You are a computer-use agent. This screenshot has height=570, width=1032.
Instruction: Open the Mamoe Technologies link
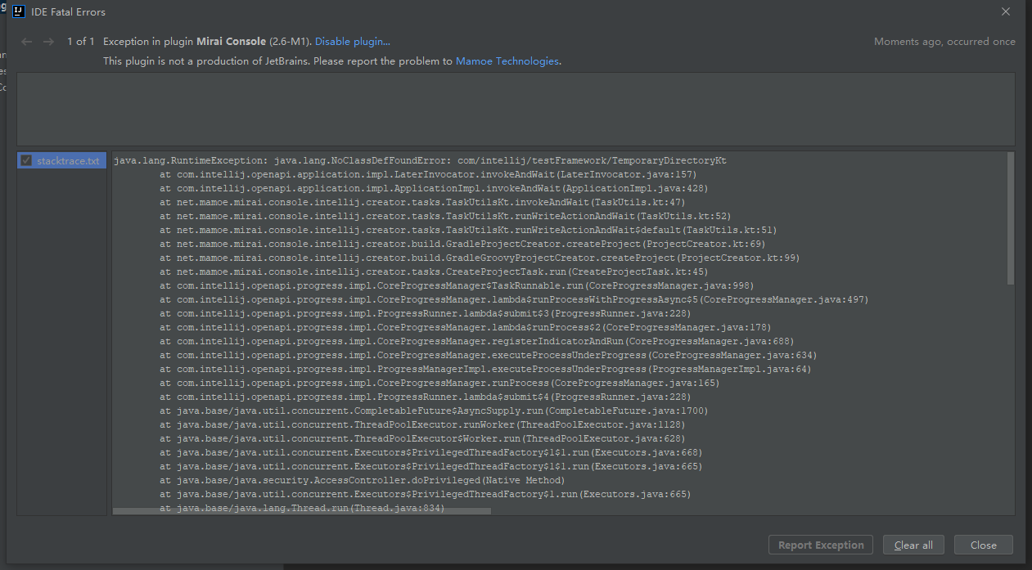tap(507, 60)
